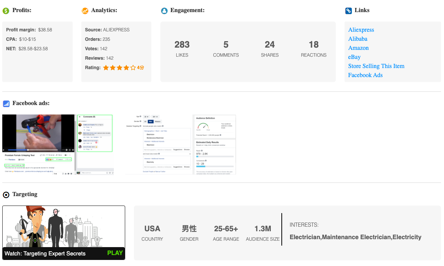444x266 pixels.
Task: Visit the eBay link
Action: (x=354, y=57)
